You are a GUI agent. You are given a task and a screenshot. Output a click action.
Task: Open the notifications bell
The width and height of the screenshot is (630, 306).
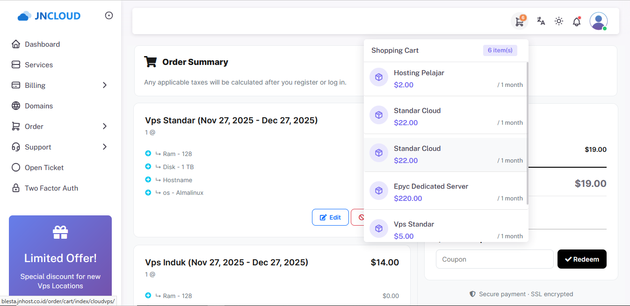coord(577,21)
